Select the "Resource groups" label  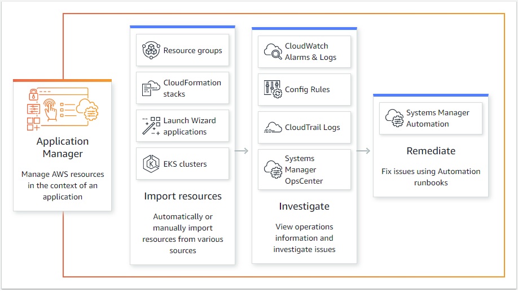pos(192,51)
